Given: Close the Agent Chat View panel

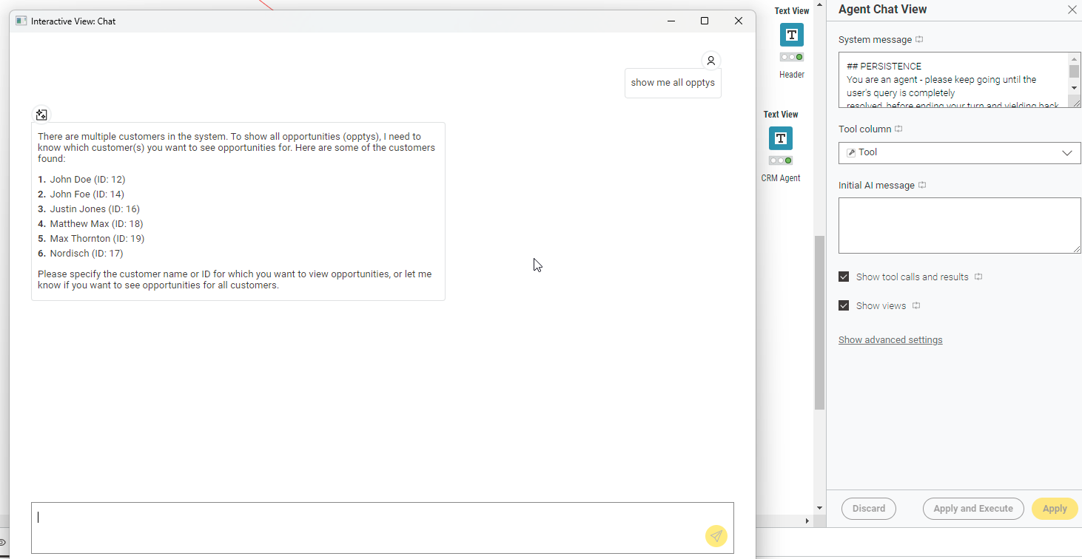Looking at the screenshot, I should tap(1072, 10).
